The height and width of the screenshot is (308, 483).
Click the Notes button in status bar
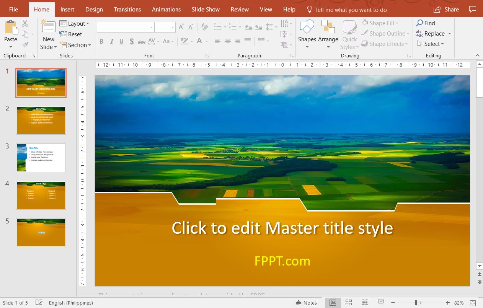(306, 303)
